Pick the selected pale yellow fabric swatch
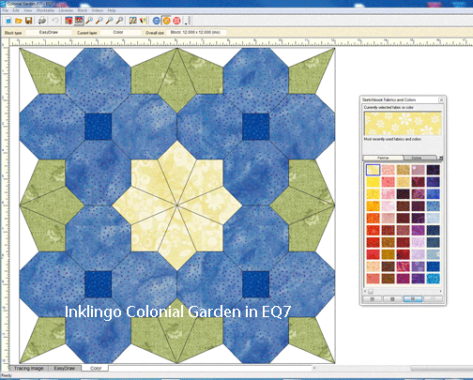The width and height of the screenshot is (473, 380). [x=373, y=170]
